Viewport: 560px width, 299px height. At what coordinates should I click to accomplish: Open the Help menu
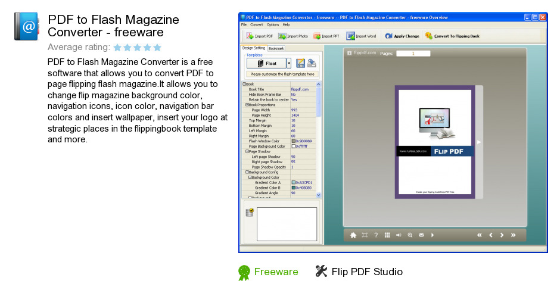click(x=286, y=24)
